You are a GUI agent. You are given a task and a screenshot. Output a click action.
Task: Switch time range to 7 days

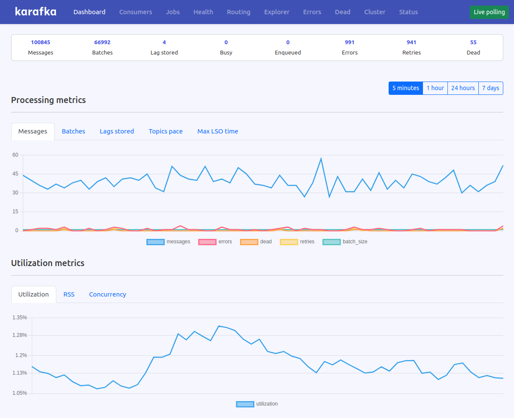[x=491, y=88]
